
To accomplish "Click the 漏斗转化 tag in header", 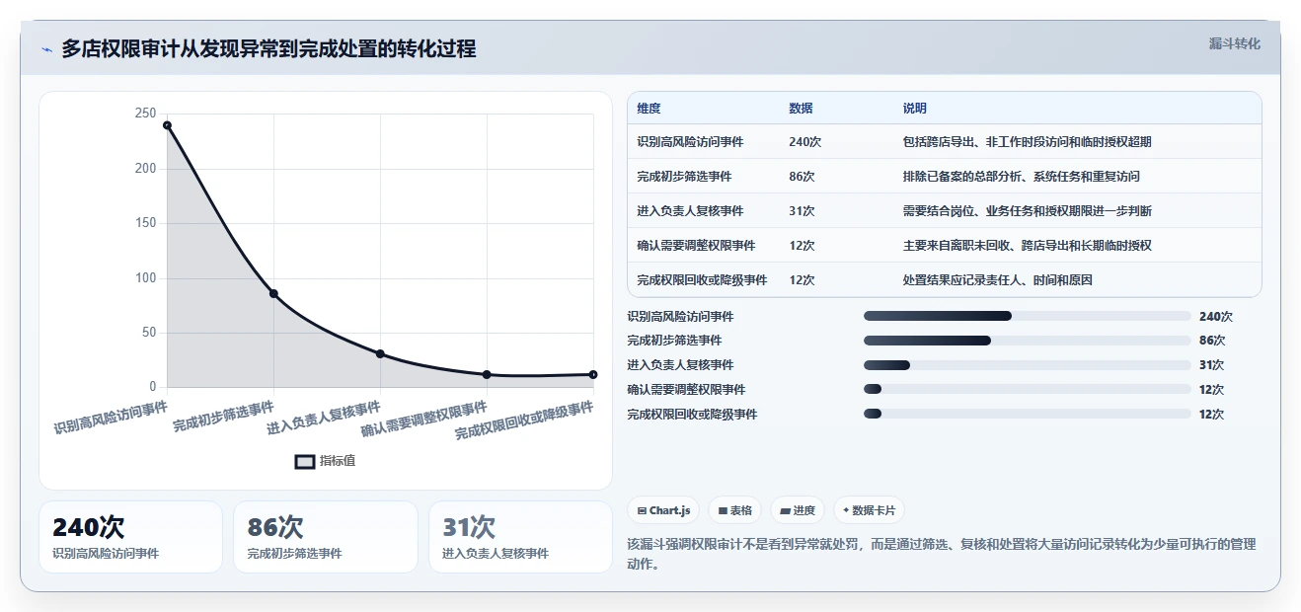I will 1234,43.
